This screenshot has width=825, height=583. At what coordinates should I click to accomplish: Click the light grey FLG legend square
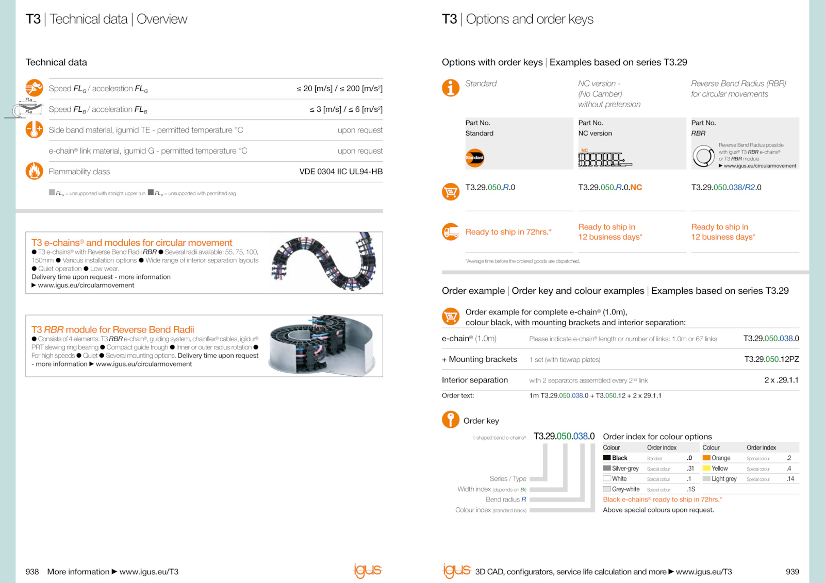pos(52,192)
